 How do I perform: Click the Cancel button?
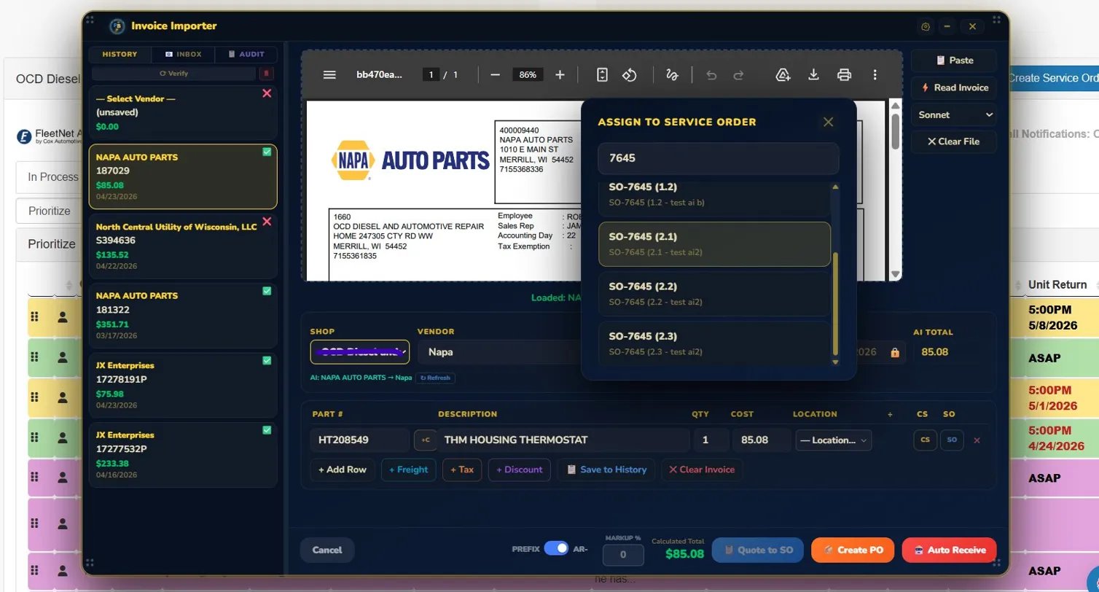(327, 550)
